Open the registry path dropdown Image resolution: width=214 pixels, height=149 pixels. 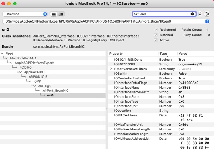click(207, 21)
